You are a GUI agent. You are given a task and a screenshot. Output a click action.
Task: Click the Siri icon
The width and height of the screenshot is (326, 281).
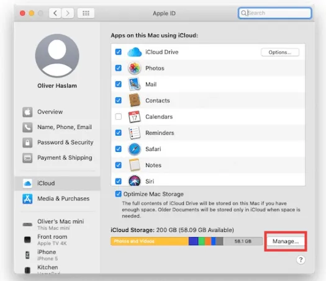point(134,181)
